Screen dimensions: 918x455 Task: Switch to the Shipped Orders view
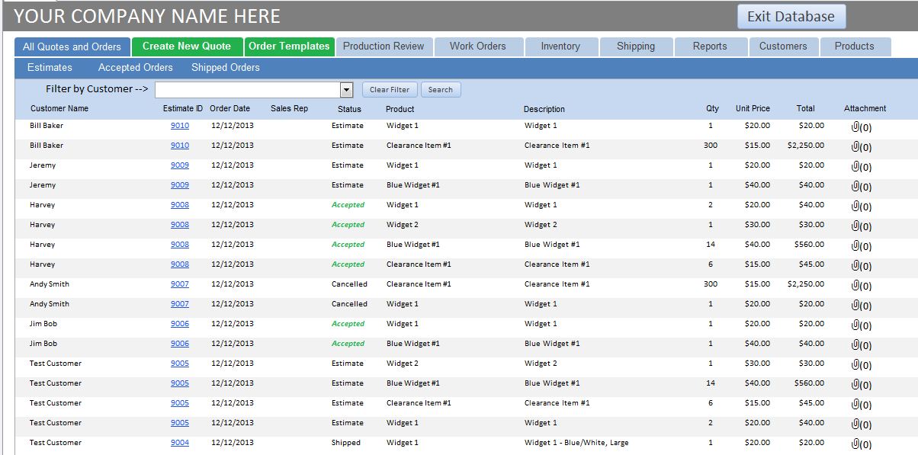[224, 68]
